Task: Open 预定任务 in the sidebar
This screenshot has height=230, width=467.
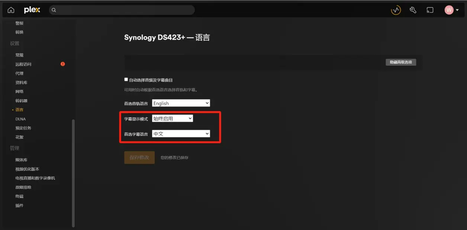Action: click(x=23, y=128)
